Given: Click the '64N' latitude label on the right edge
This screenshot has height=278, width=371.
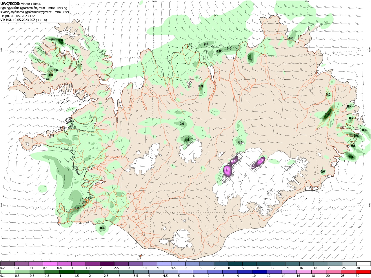Looking at the screenshot, I should point(370,205).
